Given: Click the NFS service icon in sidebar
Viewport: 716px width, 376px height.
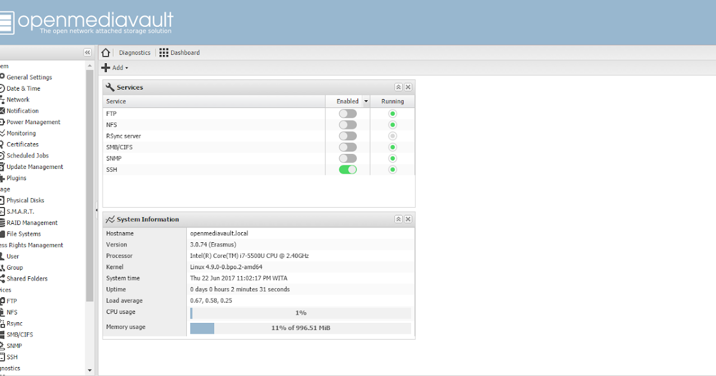Looking at the screenshot, I should [x=2, y=312].
